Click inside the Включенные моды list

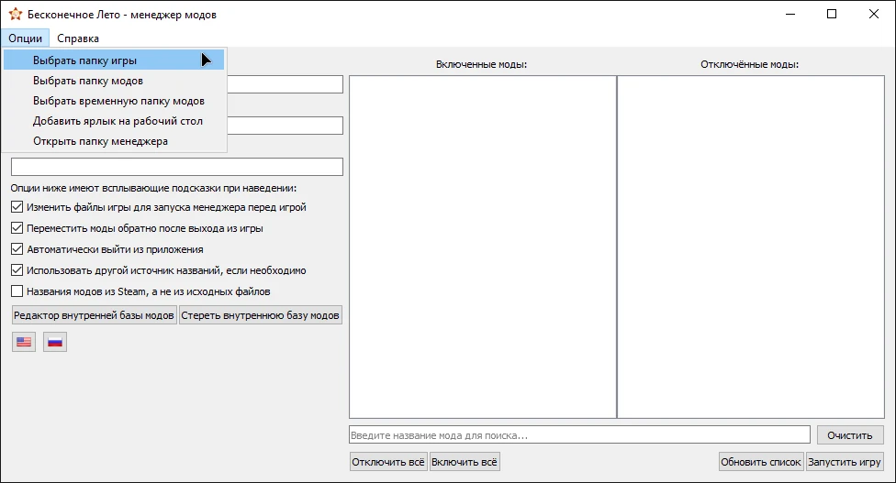click(x=483, y=247)
